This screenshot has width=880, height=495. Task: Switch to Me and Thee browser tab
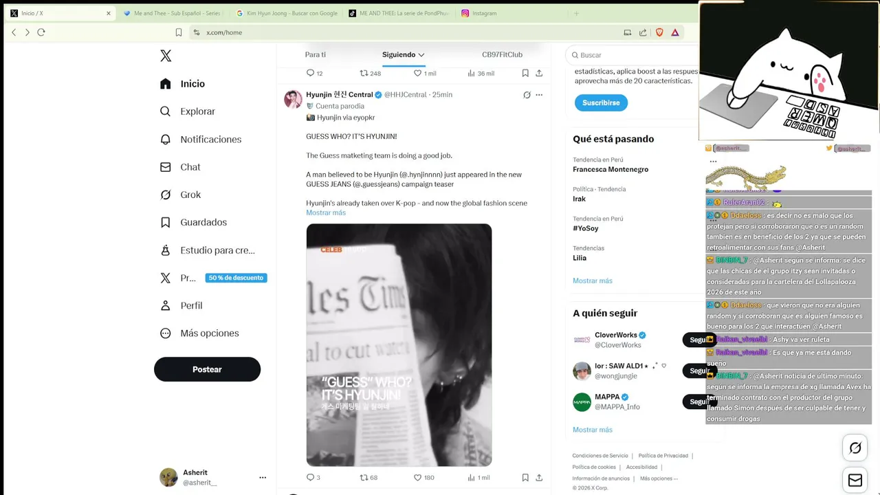pos(172,13)
